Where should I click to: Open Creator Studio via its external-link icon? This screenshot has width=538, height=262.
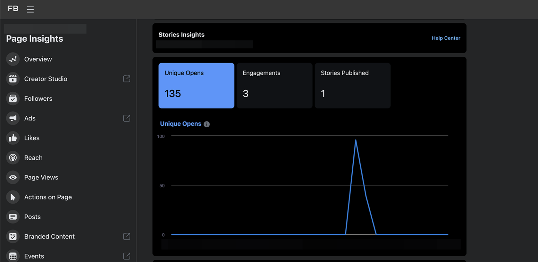[x=126, y=79]
